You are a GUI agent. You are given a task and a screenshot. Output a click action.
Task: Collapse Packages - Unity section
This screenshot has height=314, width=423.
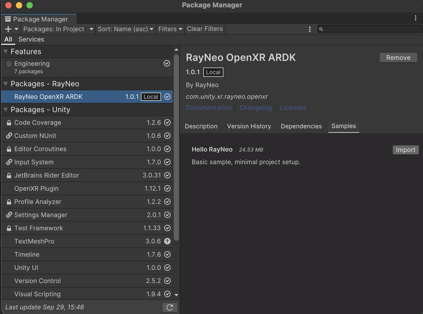(x=6, y=110)
